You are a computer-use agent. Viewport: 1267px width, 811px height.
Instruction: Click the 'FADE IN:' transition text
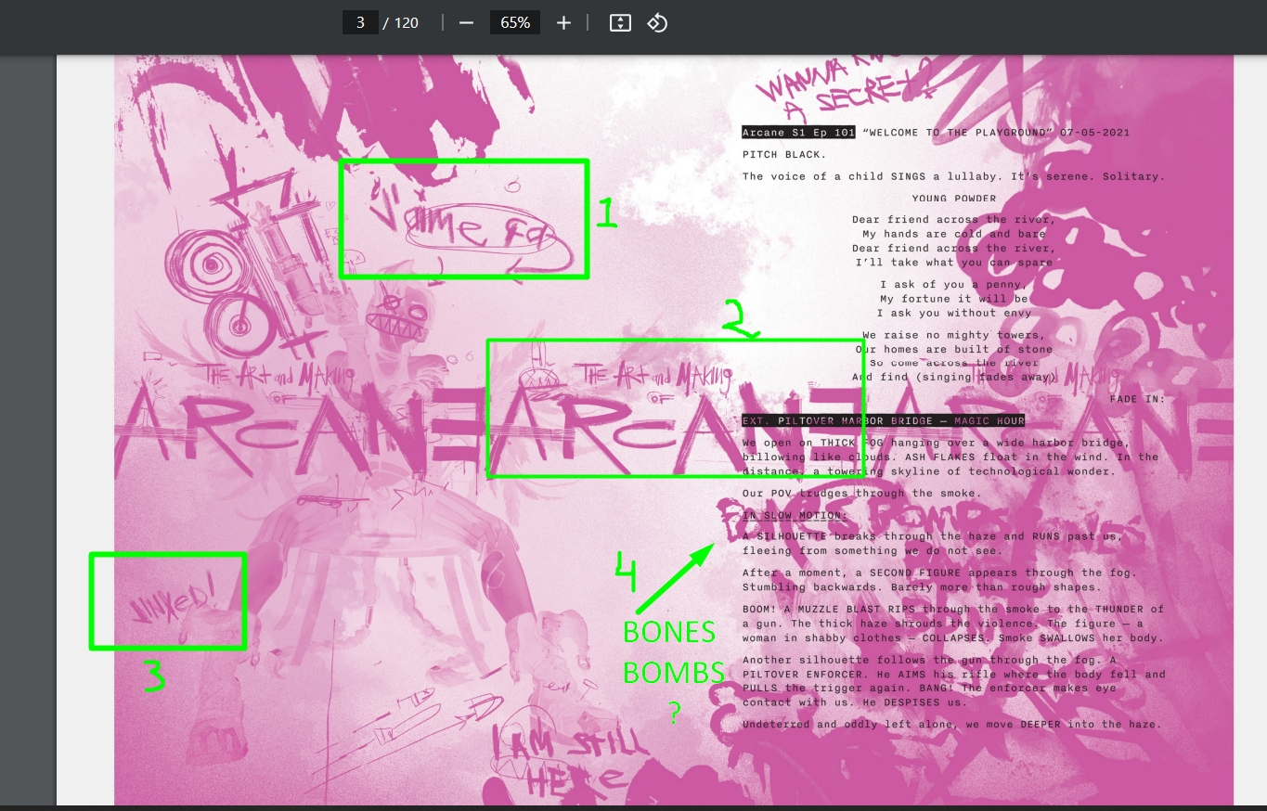point(1136,399)
